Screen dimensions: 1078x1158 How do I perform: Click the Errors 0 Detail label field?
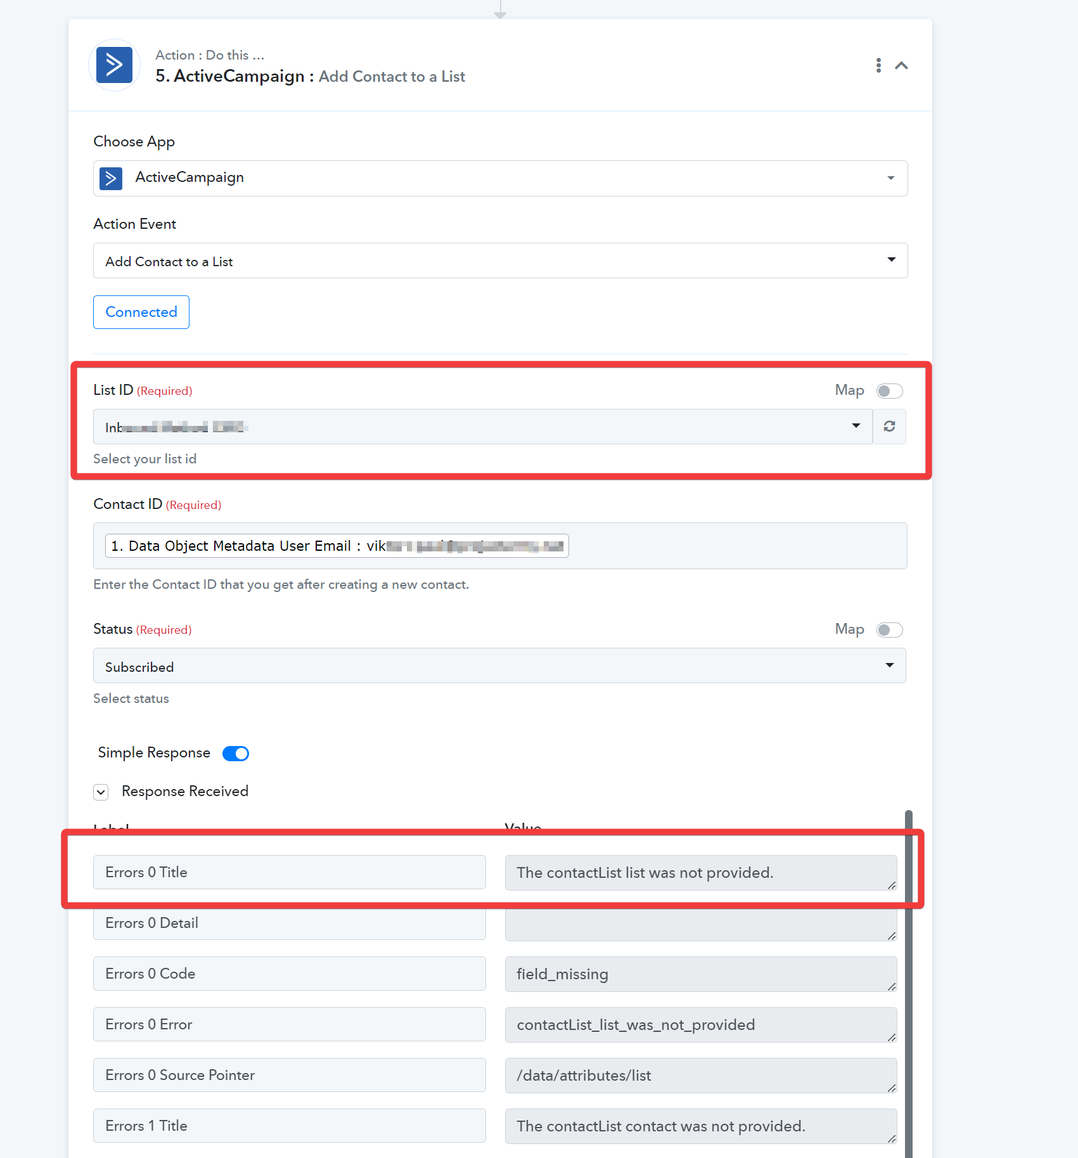(x=290, y=923)
